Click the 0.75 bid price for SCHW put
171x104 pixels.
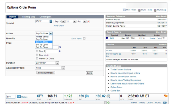tap(144, 54)
